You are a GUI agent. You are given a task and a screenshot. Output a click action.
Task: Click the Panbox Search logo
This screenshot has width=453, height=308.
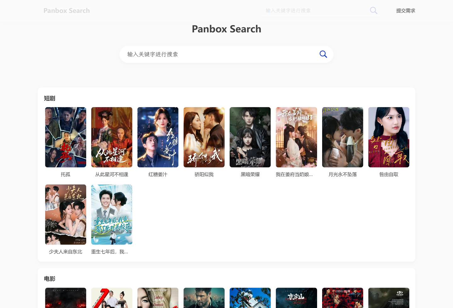[66, 10]
